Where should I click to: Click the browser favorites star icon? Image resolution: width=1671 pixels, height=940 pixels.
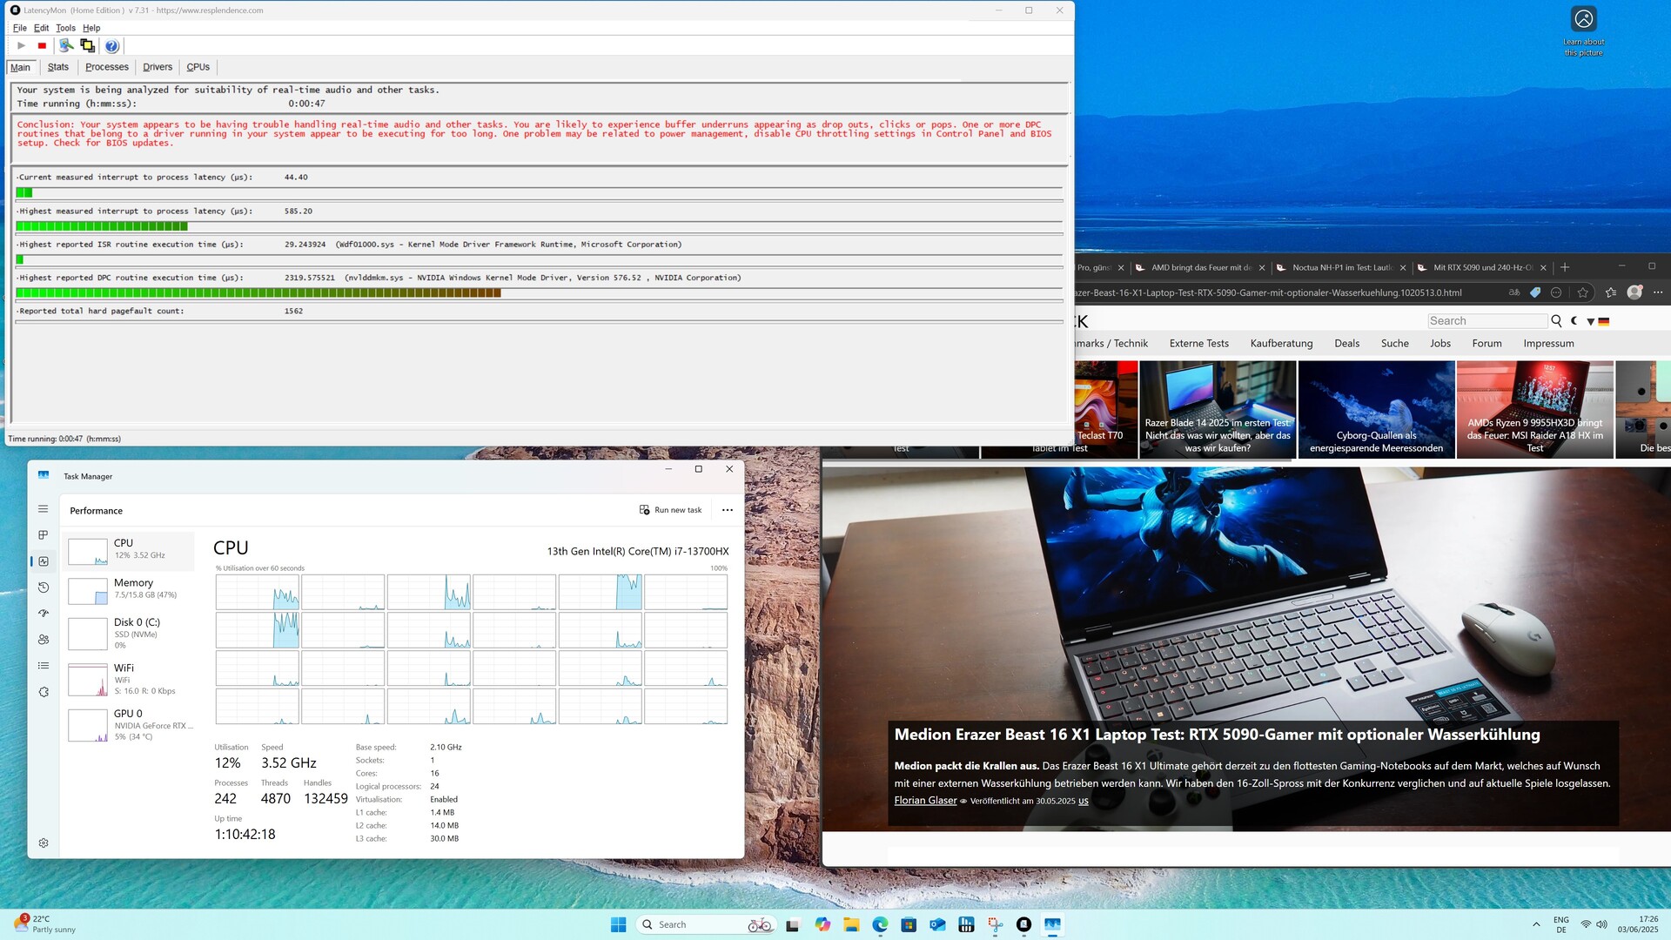coord(1582,292)
